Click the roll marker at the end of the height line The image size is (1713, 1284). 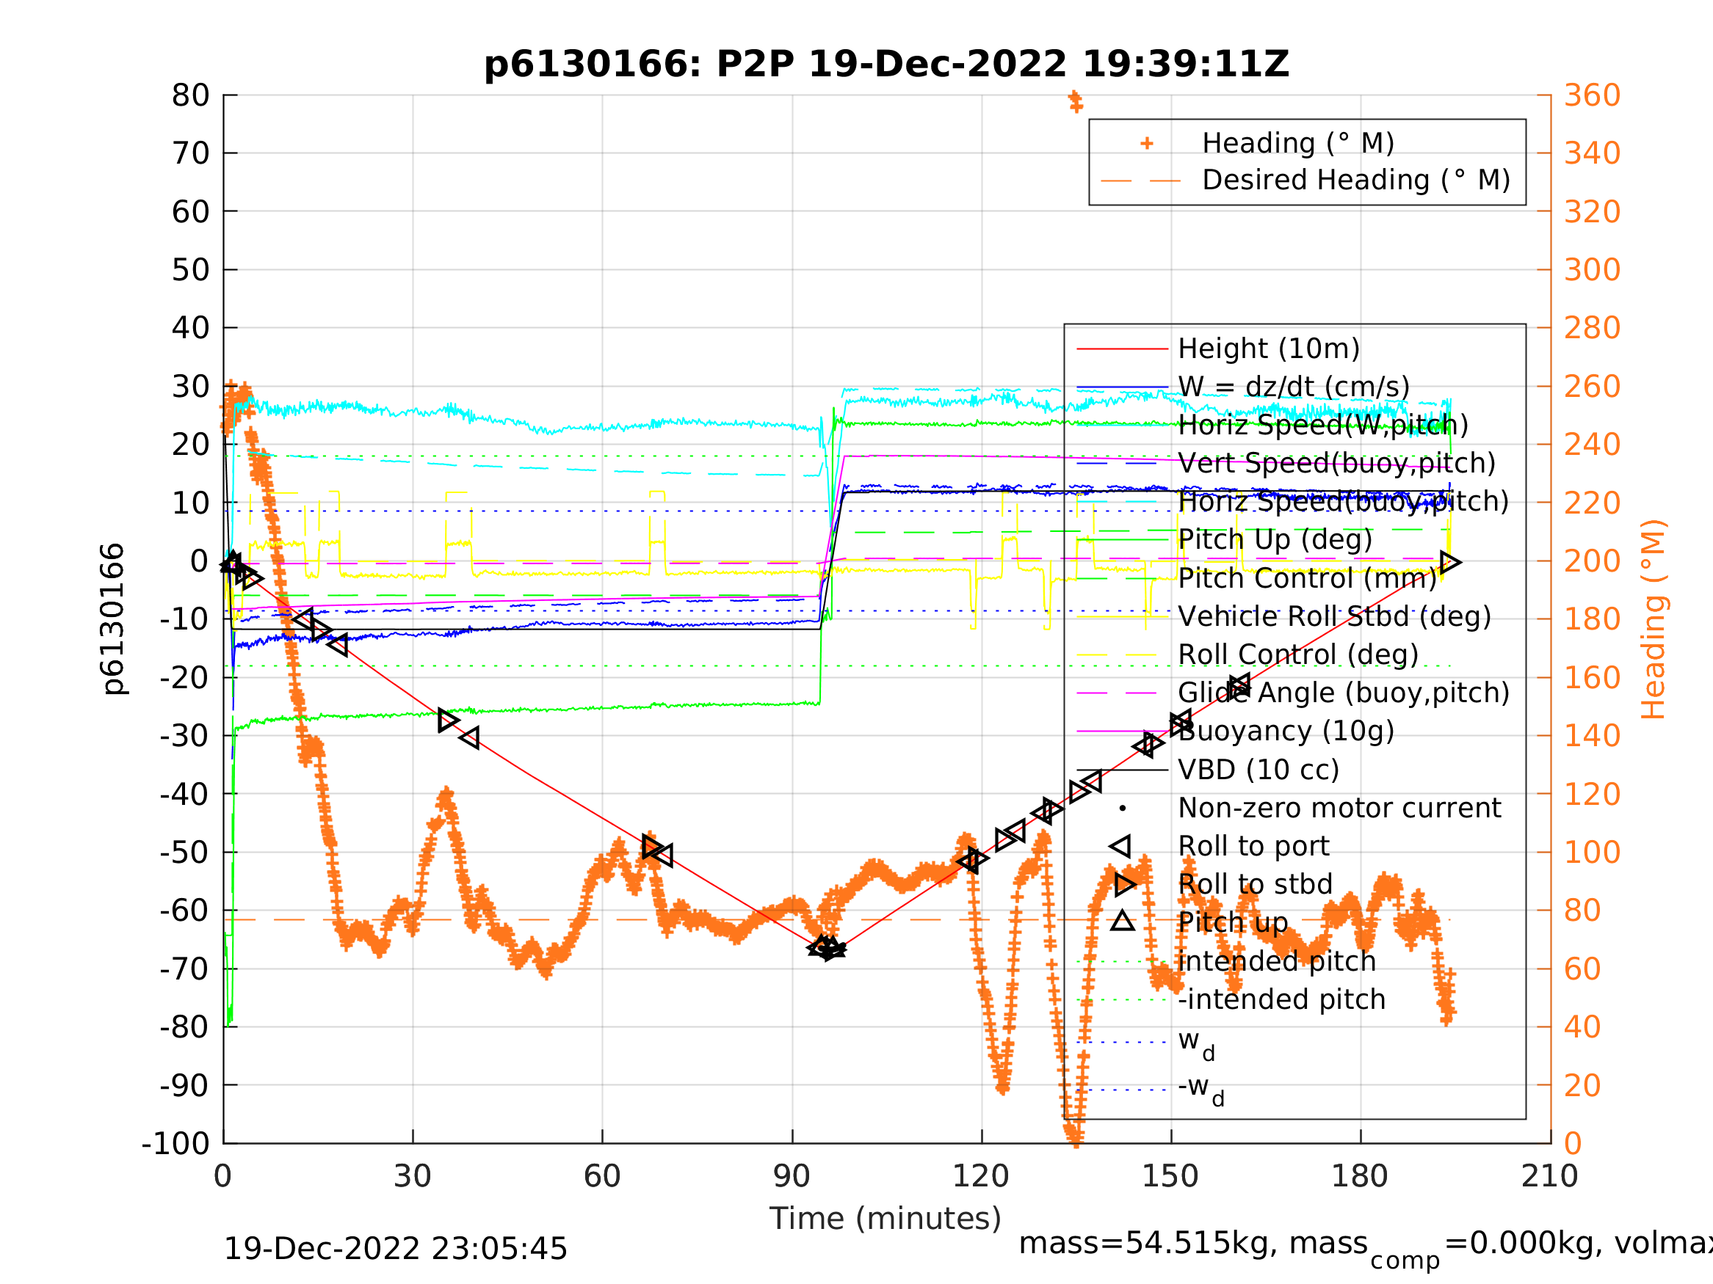tap(1450, 562)
